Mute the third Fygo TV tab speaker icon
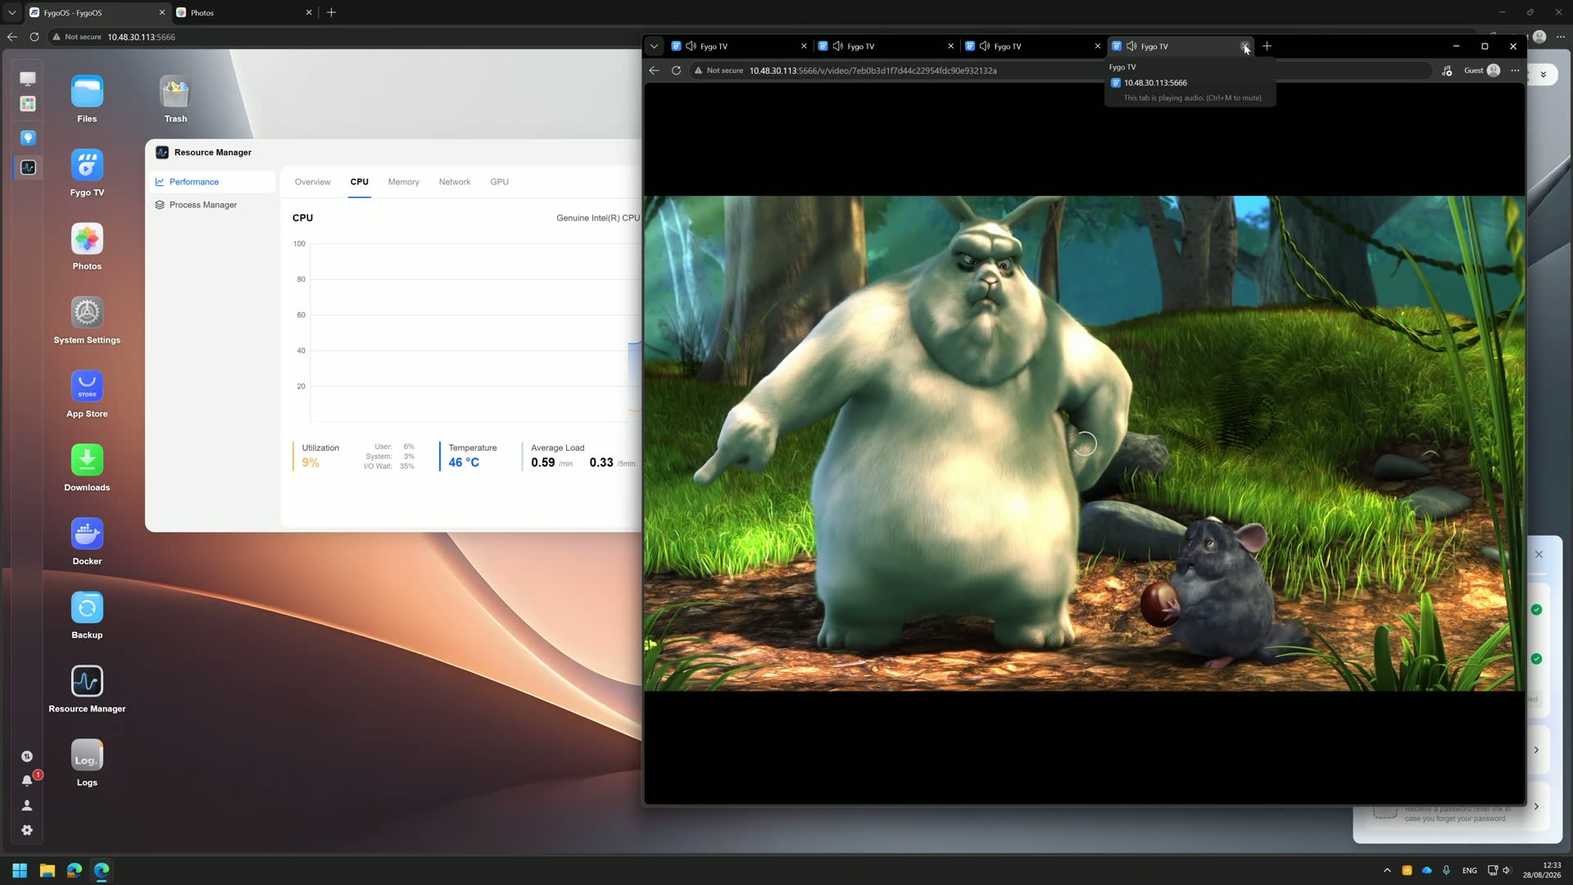The height and width of the screenshot is (885, 1573). tap(984, 46)
